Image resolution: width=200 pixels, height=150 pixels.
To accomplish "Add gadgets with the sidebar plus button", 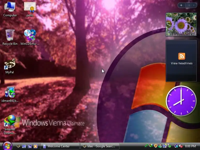I will click(181, 5).
